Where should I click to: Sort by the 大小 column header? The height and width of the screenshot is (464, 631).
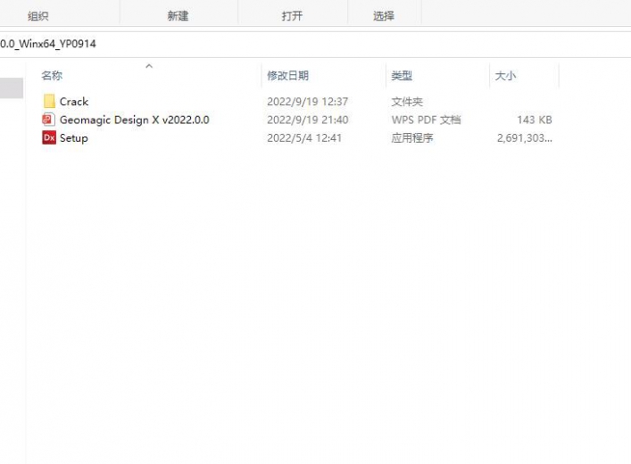click(x=505, y=76)
